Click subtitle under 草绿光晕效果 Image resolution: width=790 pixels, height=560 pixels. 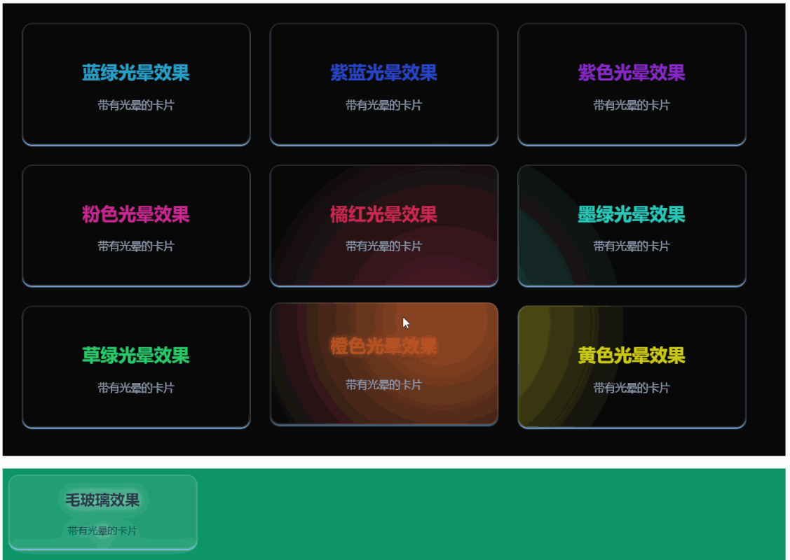135,388
